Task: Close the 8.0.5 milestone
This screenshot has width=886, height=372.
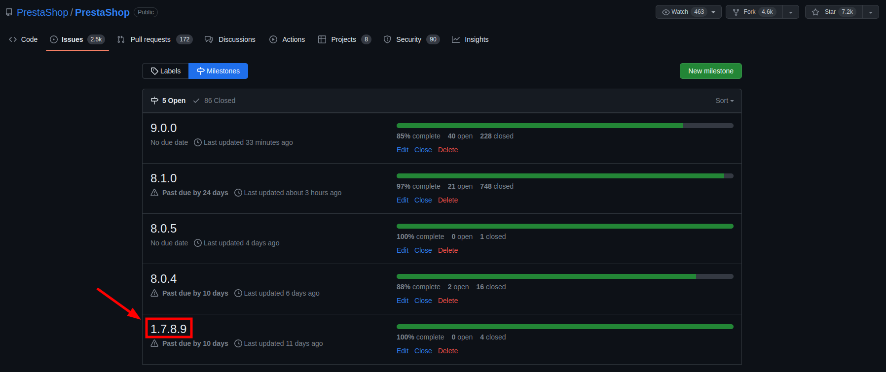Action: pyautogui.click(x=423, y=250)
